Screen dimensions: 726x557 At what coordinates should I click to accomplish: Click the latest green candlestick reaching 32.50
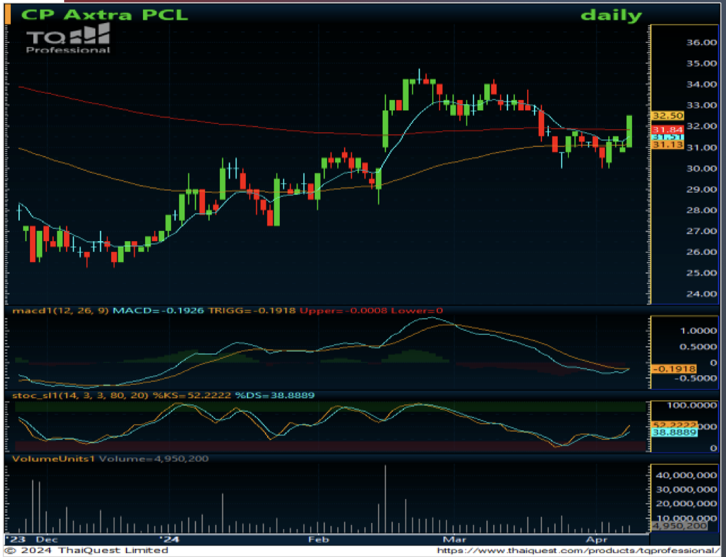coord(629,131)
